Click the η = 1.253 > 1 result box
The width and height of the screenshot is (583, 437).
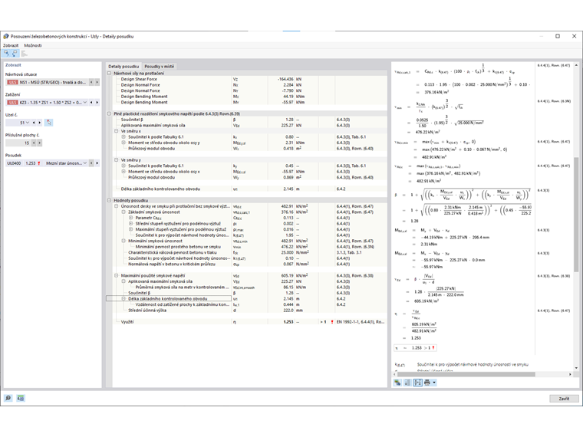415,348
